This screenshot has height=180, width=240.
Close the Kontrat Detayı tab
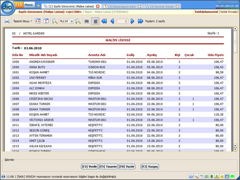[177, 7]
